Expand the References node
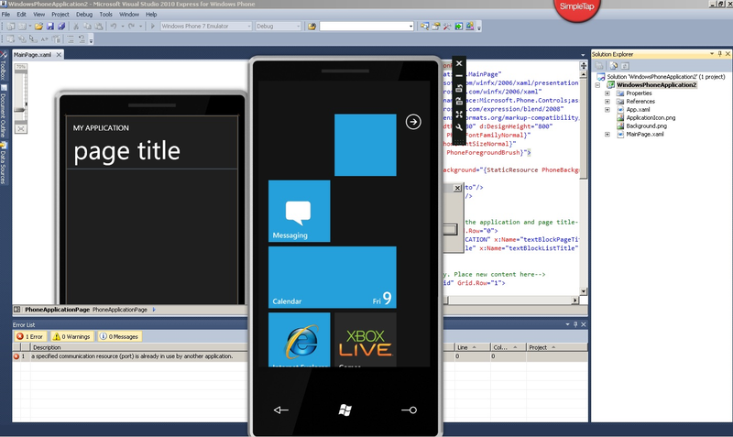Viewport: 733px width, 437px height. (x=607, y=102)
